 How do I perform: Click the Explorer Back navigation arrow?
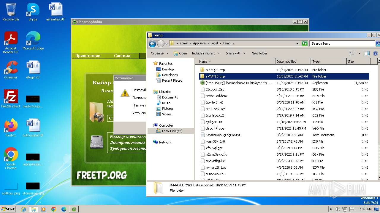coord(152,43)
